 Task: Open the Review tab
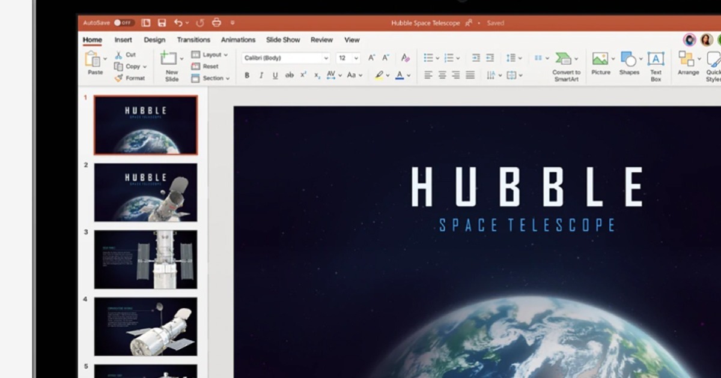pos(321,40)
